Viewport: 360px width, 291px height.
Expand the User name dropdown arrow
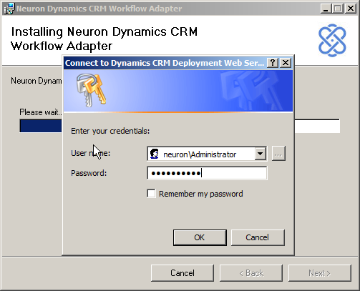tap(260, 154)
